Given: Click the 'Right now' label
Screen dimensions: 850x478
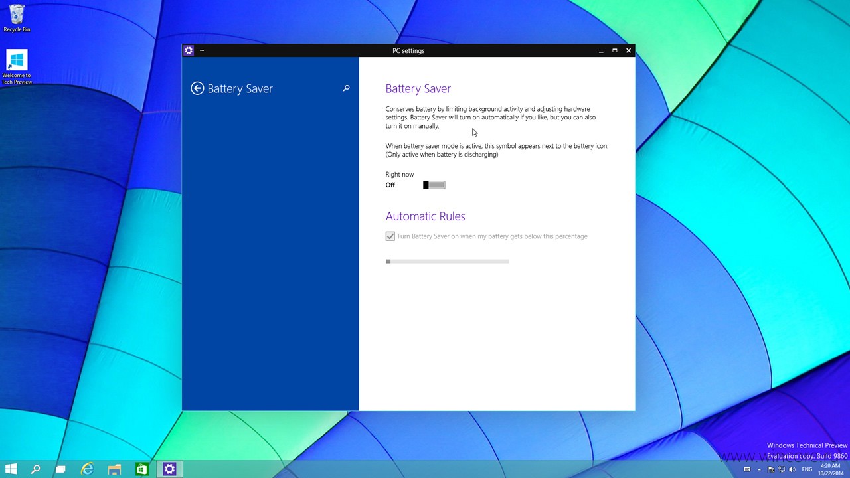Looking at the screenshot, I should (x=400, y=174).
